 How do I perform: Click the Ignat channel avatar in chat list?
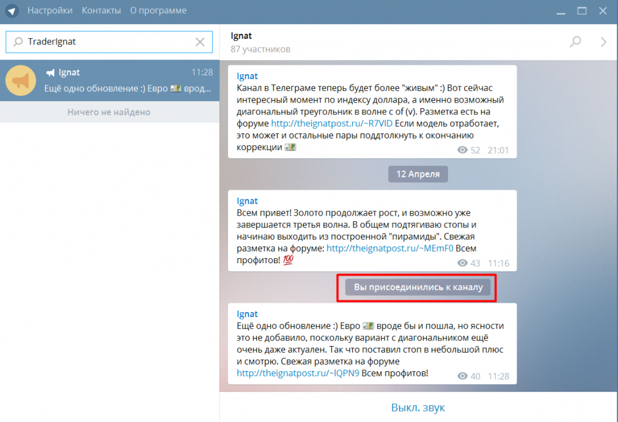[x=20, y=80]
